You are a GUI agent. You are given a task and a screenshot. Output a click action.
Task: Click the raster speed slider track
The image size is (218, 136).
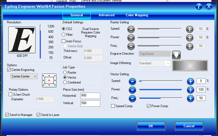coord(160,29)
